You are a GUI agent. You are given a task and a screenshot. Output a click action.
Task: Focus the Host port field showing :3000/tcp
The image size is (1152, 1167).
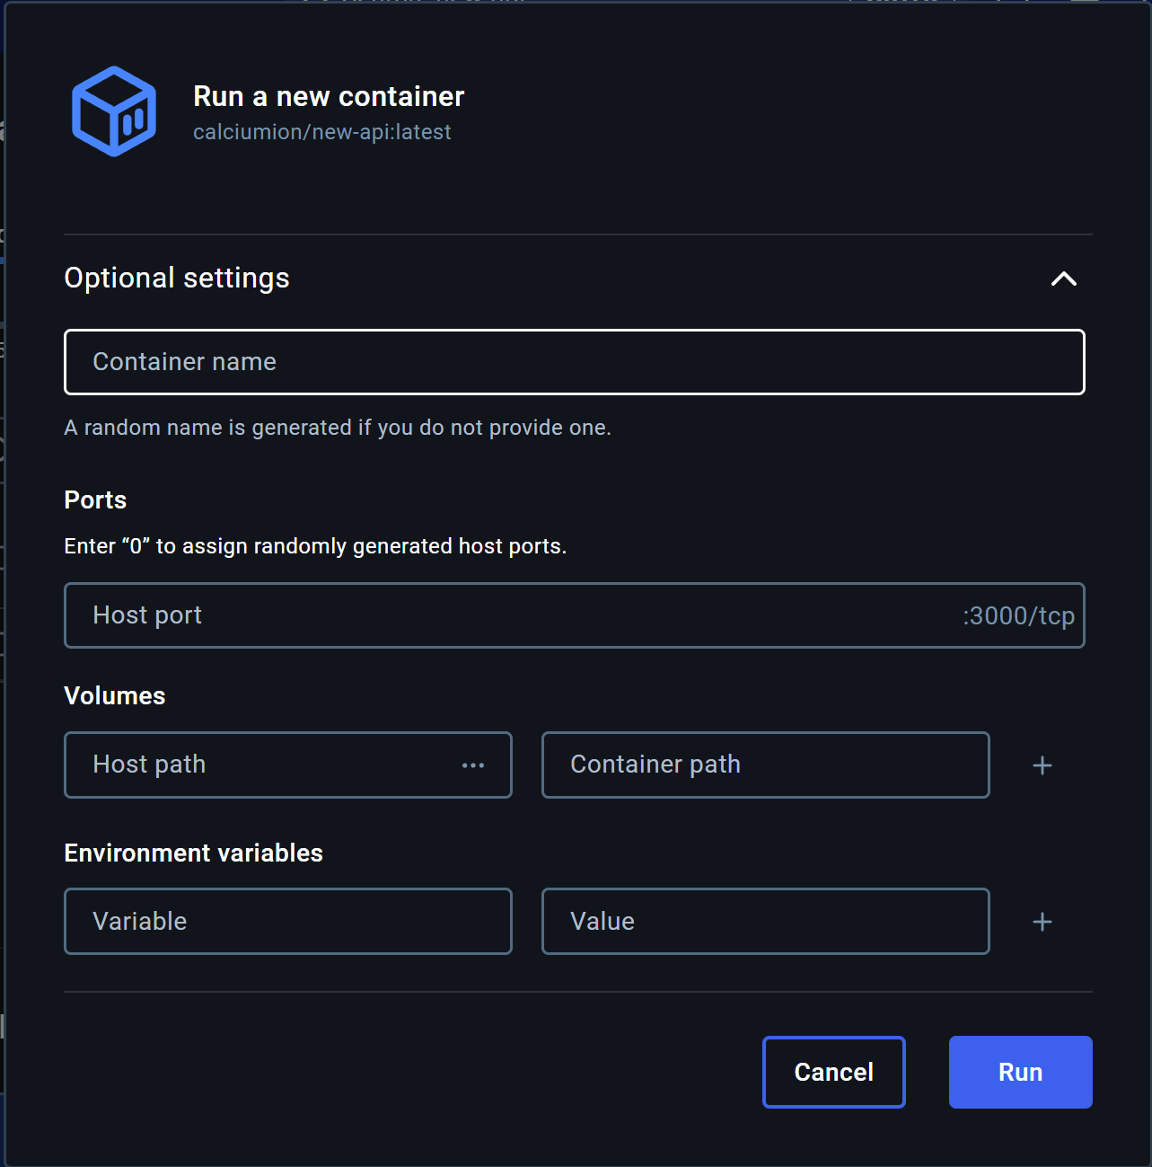(575, 615)
